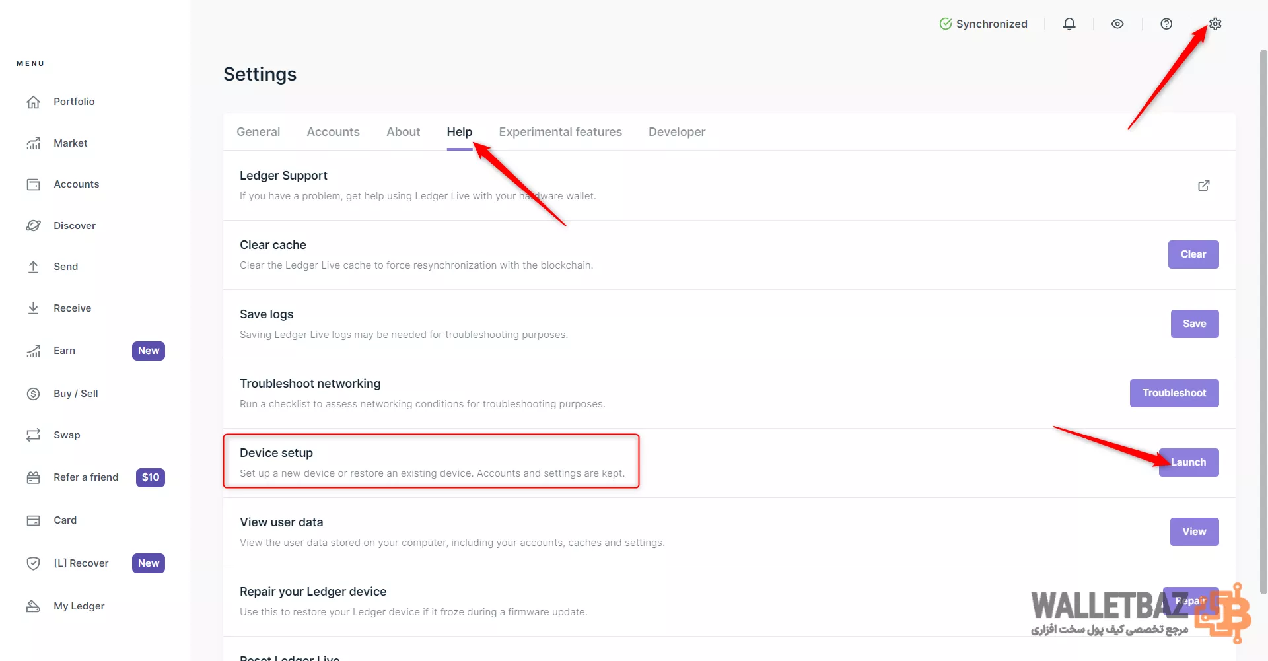Click the Device setup heading

pos(276,453)
